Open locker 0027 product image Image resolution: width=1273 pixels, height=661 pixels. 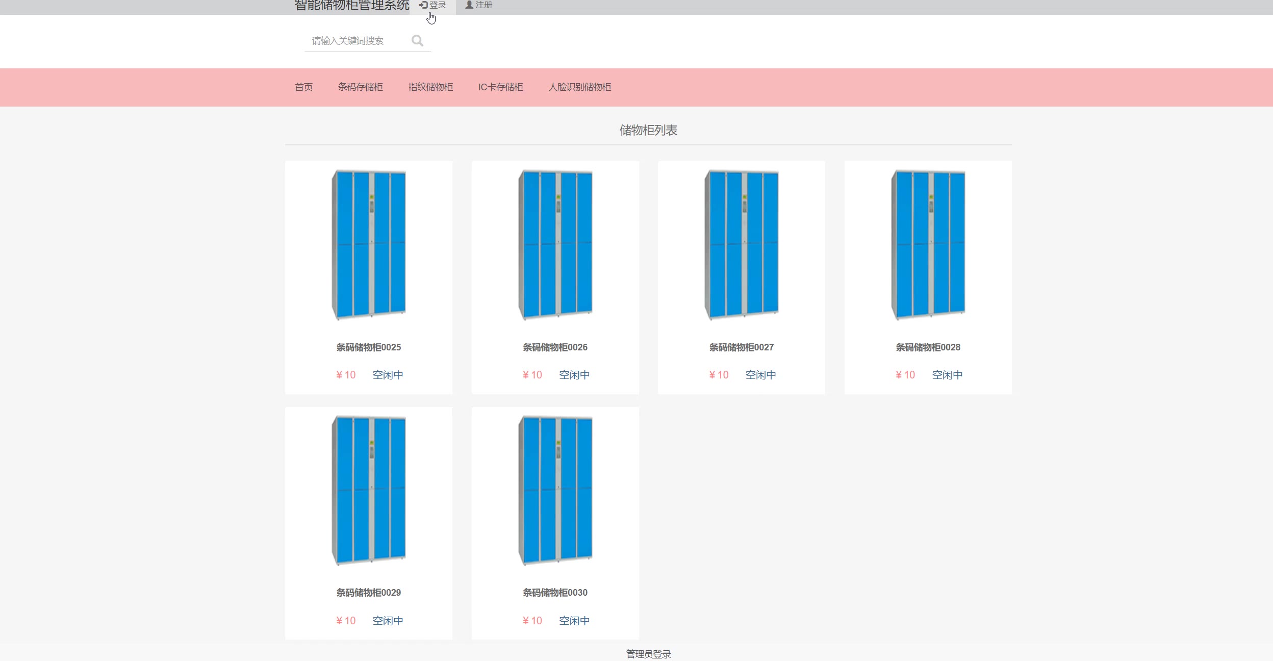click(x=741, y=245)
